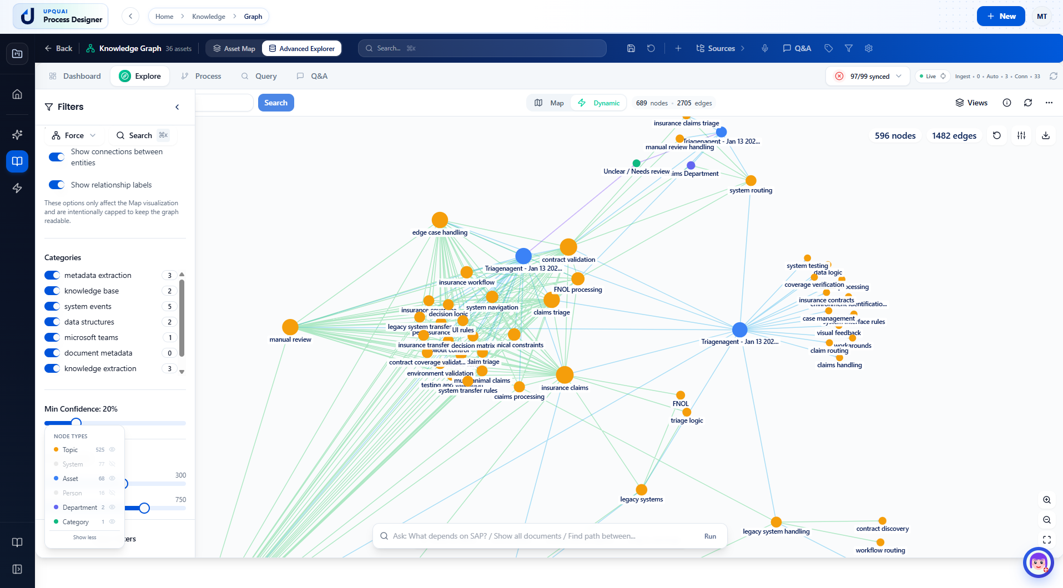
Task: Click the zoom-in magnifier on the graph
Action: 1047,500
